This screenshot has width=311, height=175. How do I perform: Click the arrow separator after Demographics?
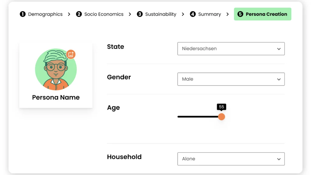69,14
